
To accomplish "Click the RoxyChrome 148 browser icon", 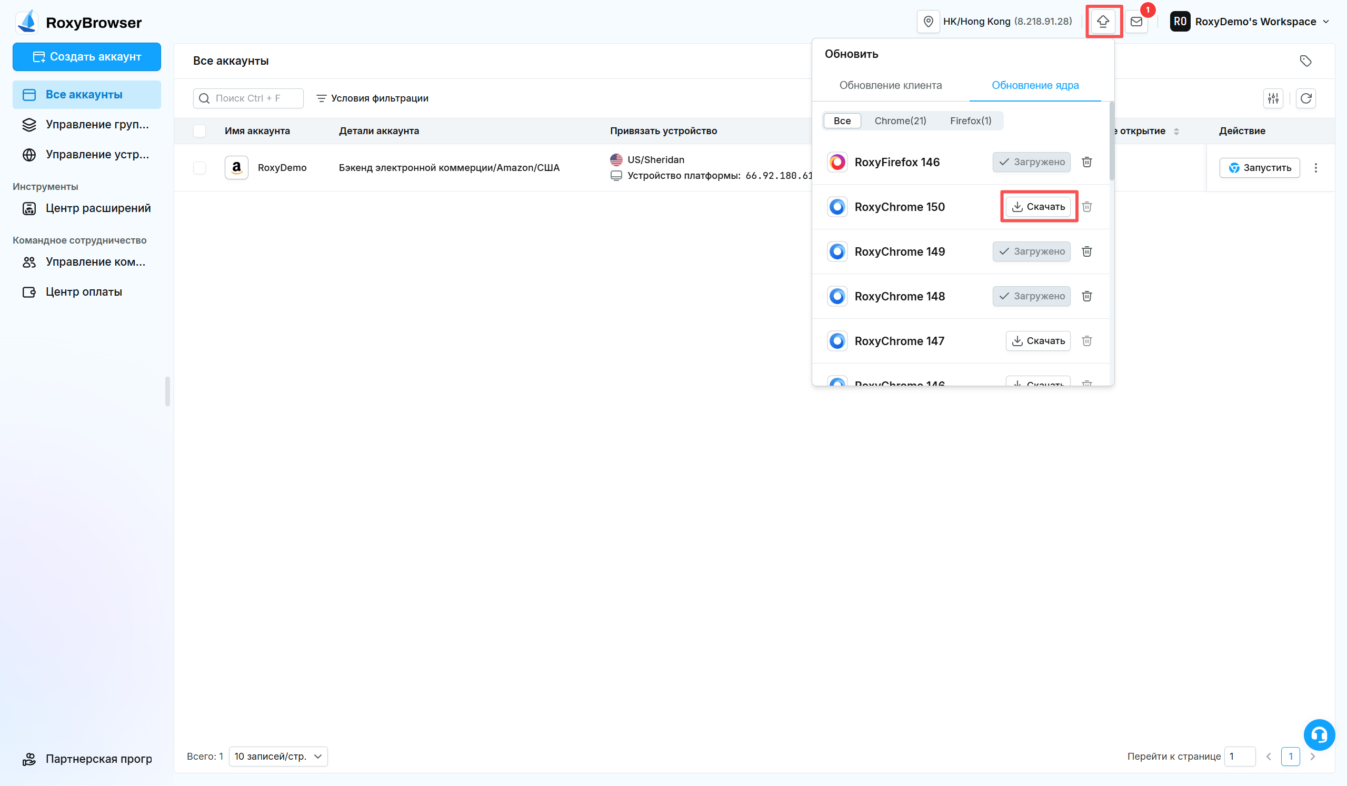I will pos(837,296).
